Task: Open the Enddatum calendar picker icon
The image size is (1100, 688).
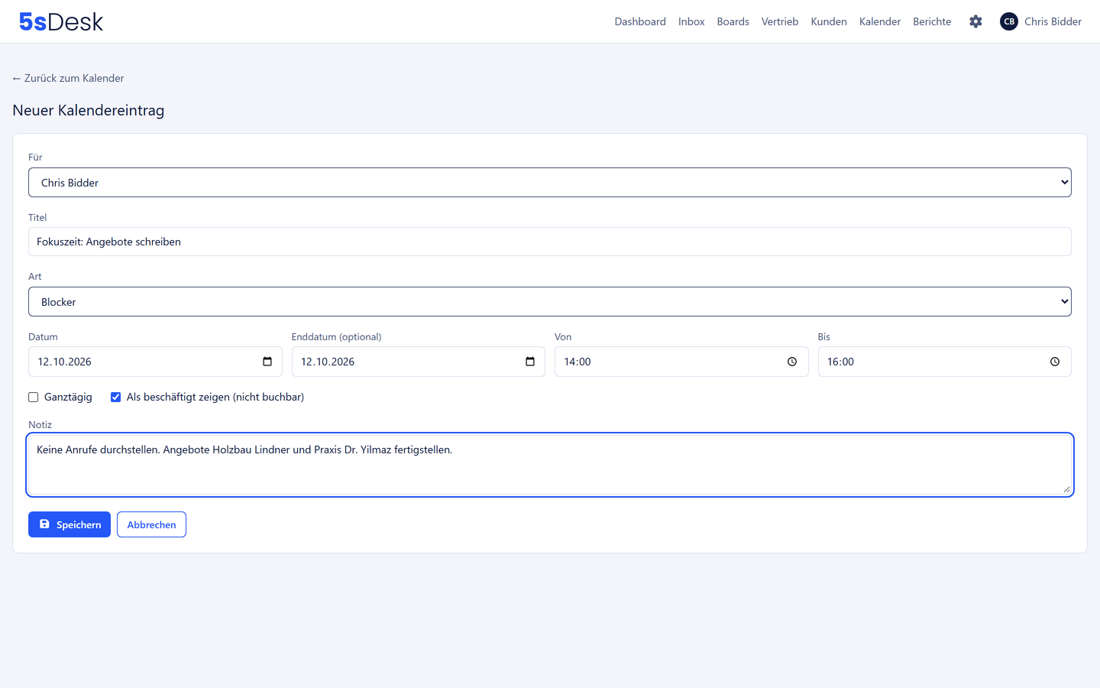Action: point(530,362)
